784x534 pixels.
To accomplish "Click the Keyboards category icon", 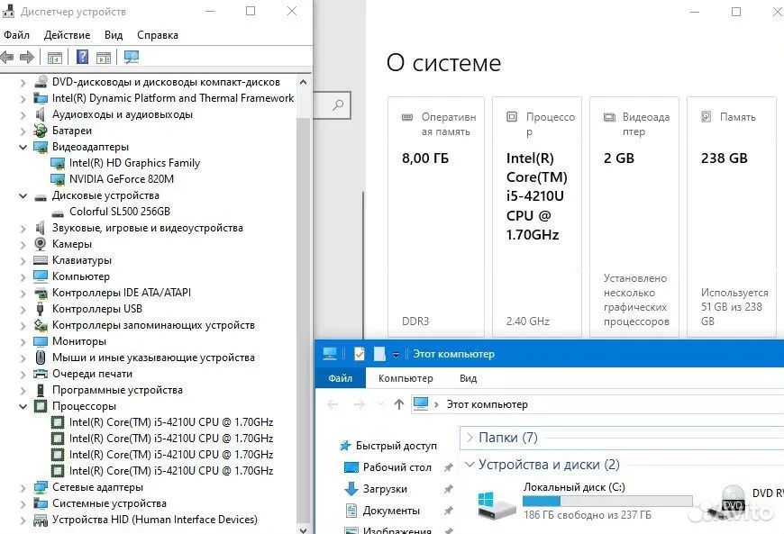I will [x=40, y=260].
